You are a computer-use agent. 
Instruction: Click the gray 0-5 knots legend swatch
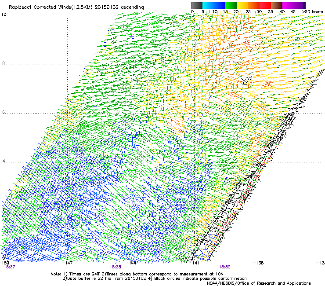click(x=197, y=5)
